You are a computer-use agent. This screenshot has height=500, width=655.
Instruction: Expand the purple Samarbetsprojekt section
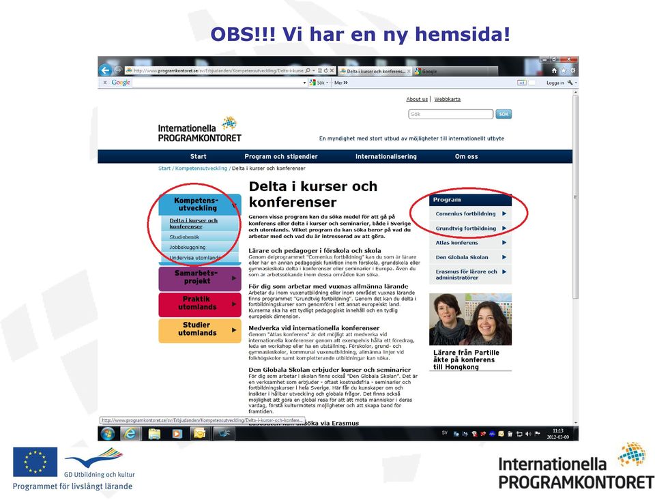pos(200,278)
